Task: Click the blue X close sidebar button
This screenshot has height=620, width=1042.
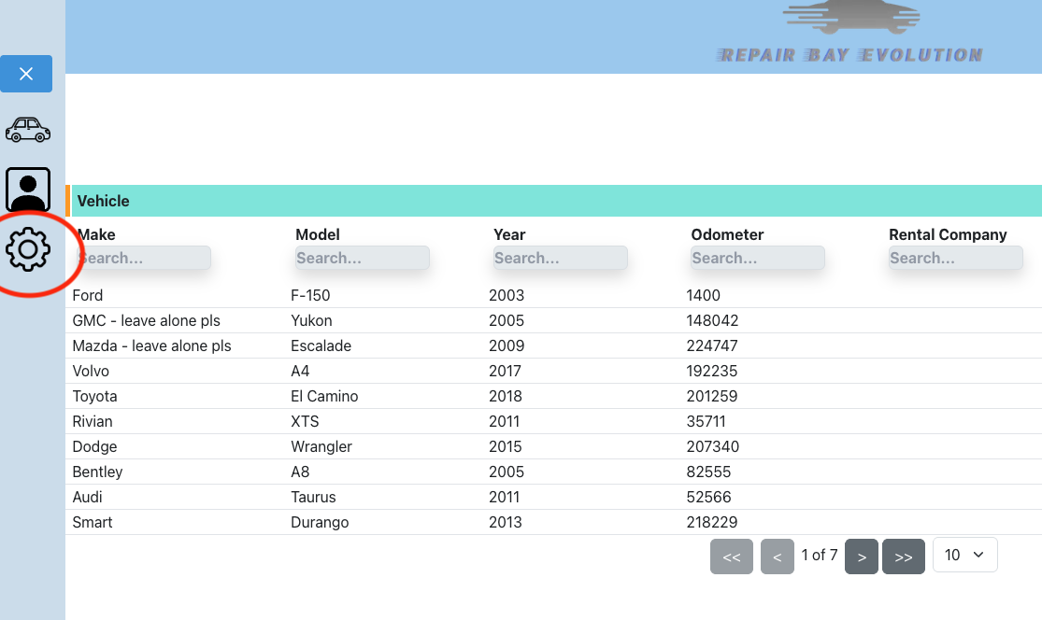Action: coord(26,74)
